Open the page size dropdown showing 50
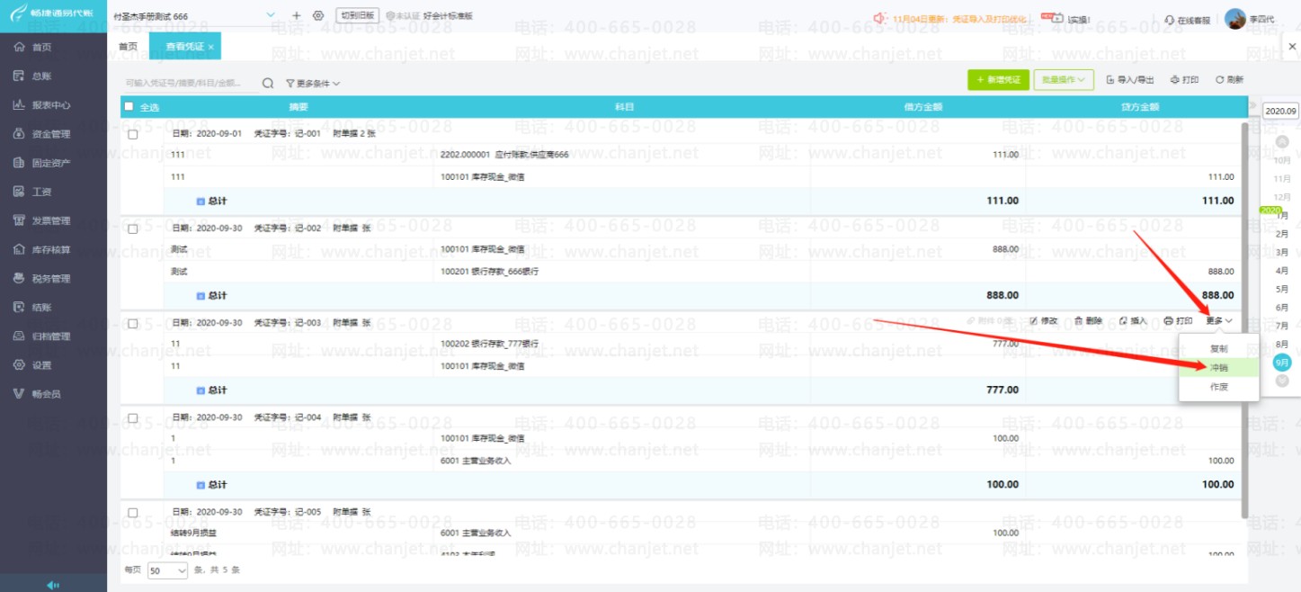Screen dimensions: 1301x592 [167, 570]
